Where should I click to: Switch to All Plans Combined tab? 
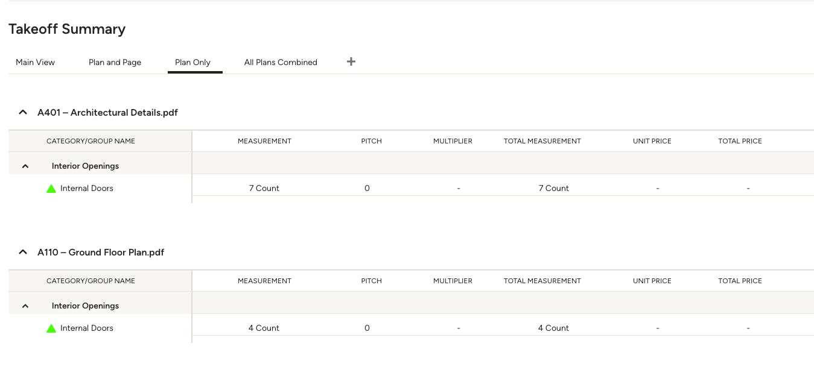281,62
